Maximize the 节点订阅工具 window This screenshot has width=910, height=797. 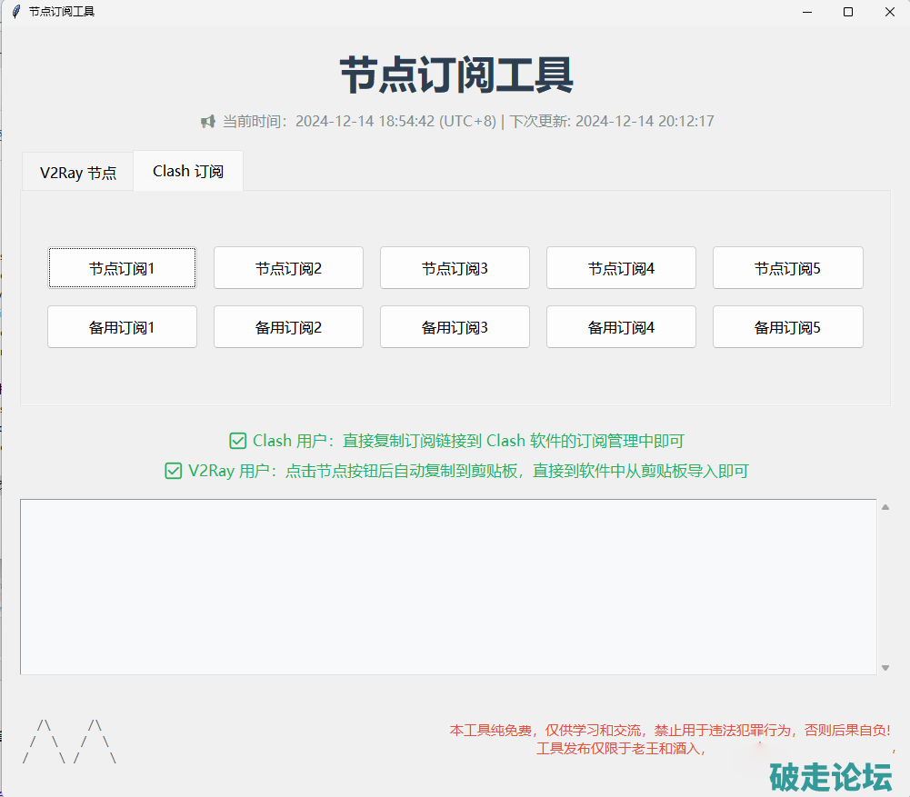point(847,12)
